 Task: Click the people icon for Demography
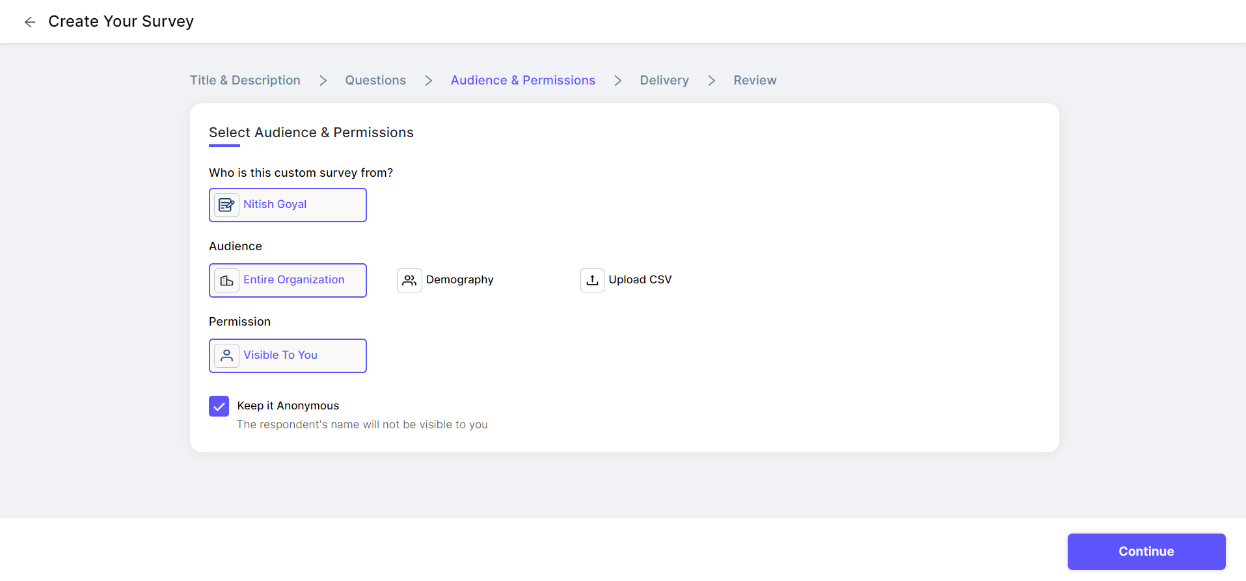pos(409,280)
